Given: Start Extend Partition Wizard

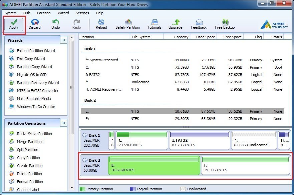Looking at the screenshot, I should click(x=32, y=51).
